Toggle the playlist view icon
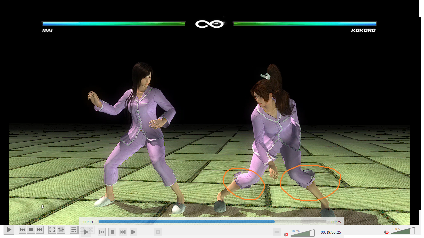This screenshot has width=424, height=238. point(74,230)
